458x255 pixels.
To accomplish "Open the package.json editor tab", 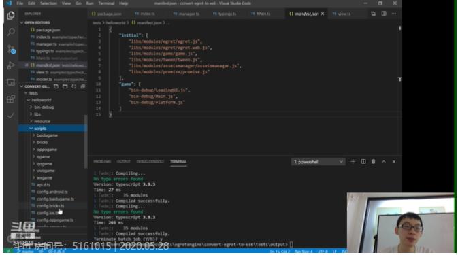I will pos(107,14).
